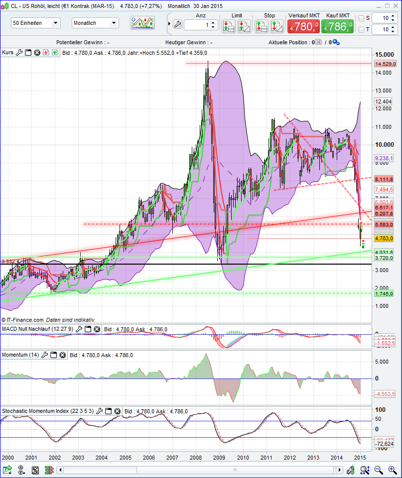
Task: Open the order settings wrench near Anz
Action: click(177, 24)
